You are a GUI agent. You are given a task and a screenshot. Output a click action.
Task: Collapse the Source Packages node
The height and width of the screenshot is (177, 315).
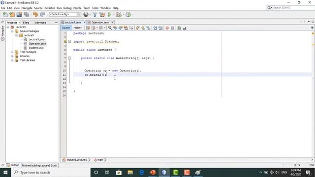(x=12, y=31)
